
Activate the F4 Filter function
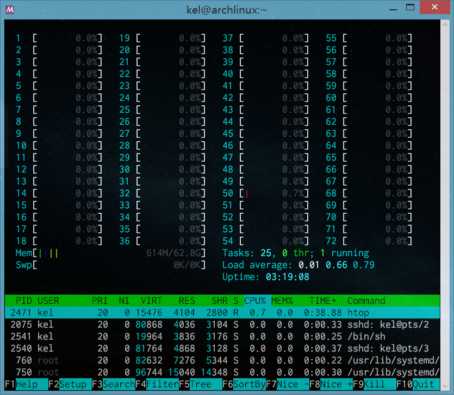point(157,384)
